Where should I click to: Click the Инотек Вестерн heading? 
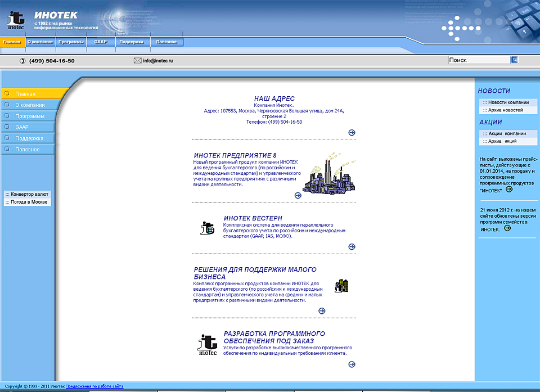click(x=253, y=218)
